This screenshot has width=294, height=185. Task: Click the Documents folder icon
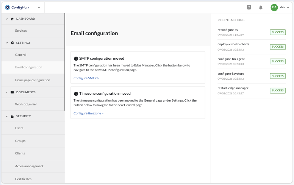(12, 92)
